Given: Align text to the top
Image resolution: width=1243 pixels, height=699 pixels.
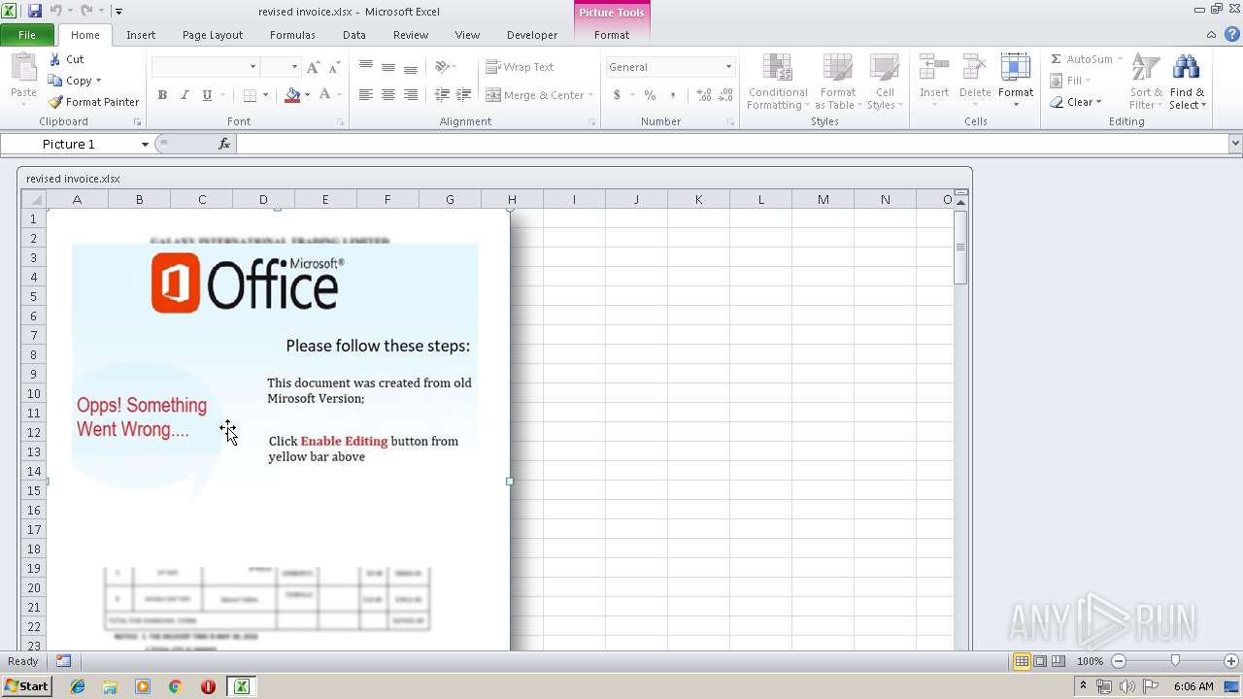Looking at the screenshot, I should (366, 67).
